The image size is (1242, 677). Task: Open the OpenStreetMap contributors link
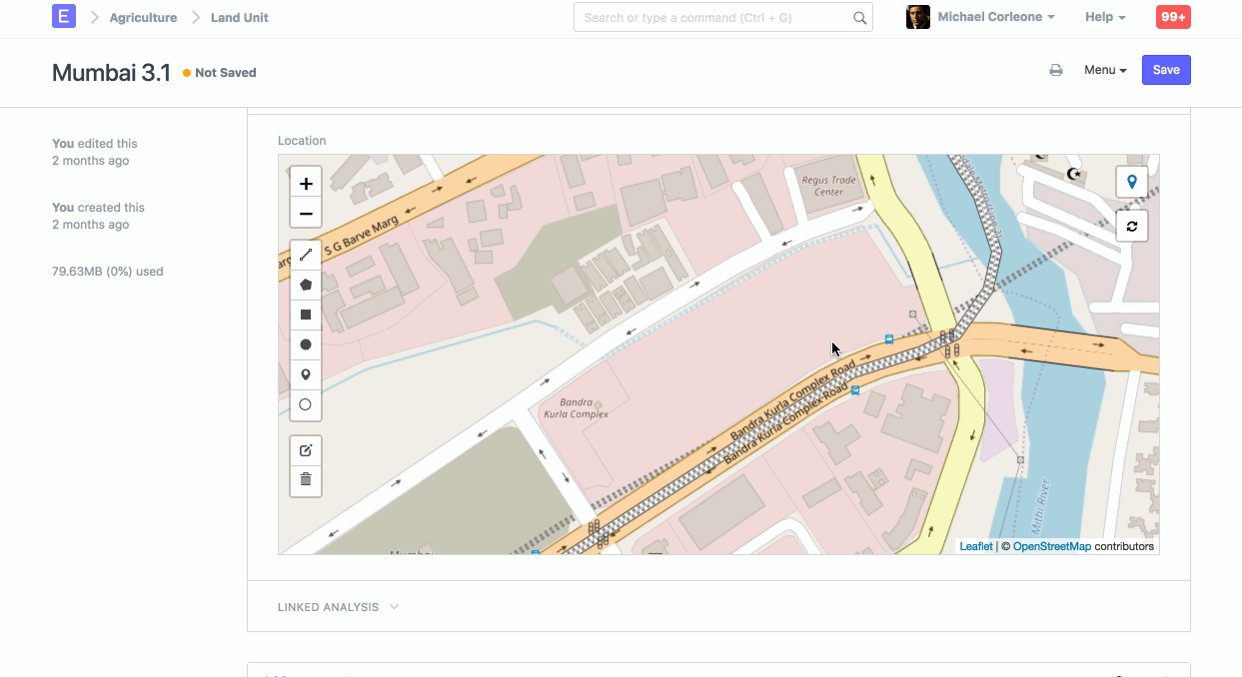(1052, 546)
